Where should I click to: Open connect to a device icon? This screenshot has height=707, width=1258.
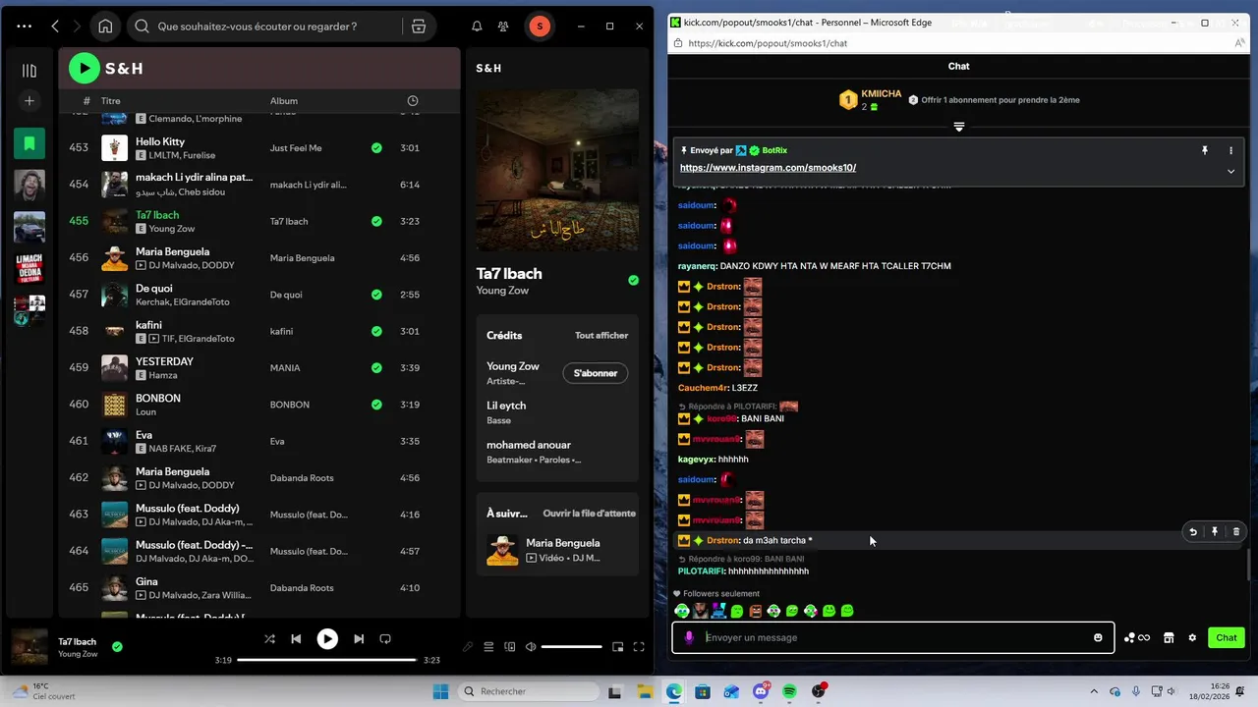point(509,647)
